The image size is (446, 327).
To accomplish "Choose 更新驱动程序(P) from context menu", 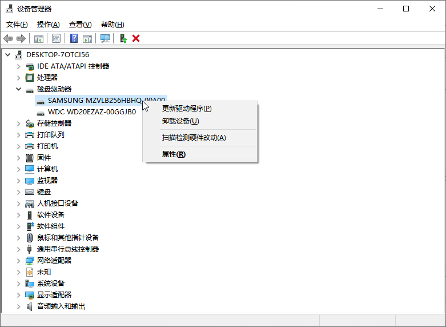I will point(200,109).
